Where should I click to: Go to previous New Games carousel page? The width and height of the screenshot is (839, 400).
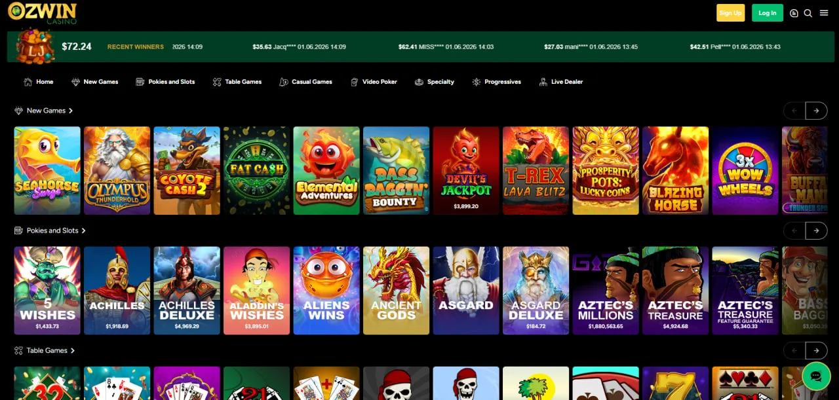coord(794,111)
